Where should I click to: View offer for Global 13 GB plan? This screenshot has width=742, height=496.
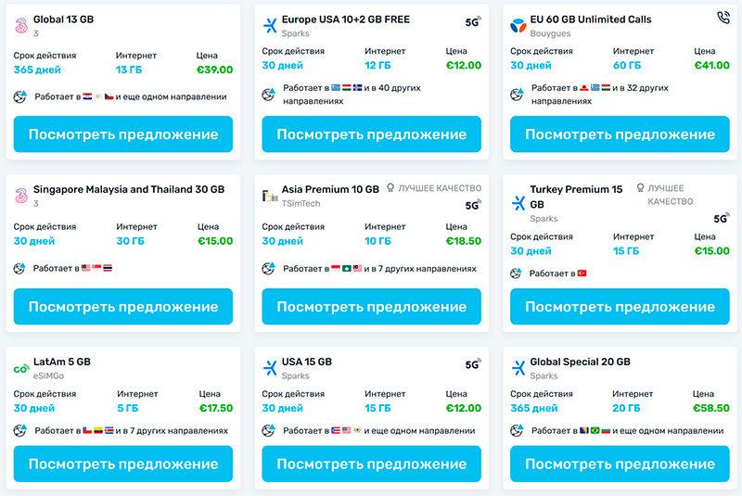pos(123,134)
